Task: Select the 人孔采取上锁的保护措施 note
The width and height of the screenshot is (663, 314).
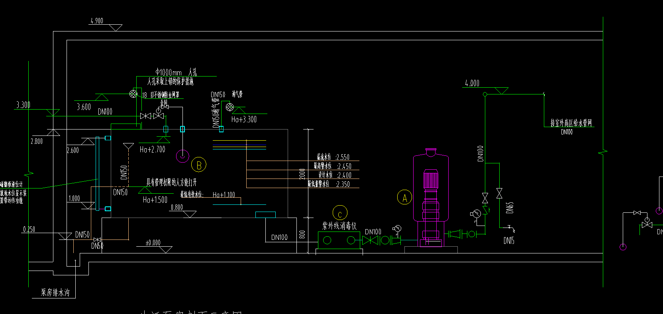Action: coord(170,82)
